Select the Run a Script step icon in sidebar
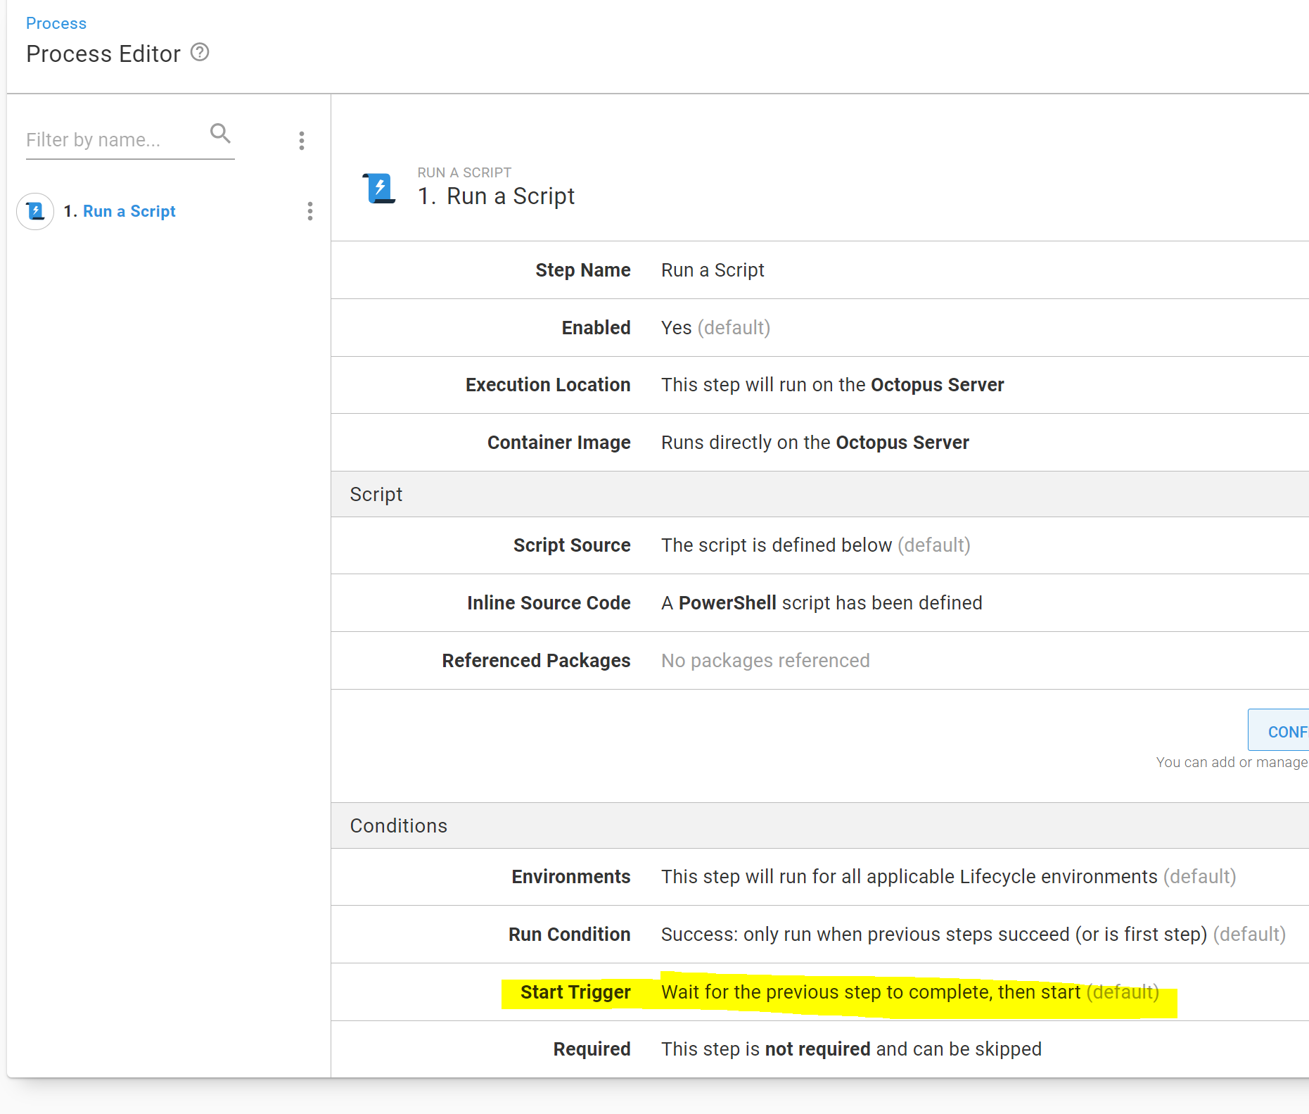The image size is (1309, 1114). [34, 211]
